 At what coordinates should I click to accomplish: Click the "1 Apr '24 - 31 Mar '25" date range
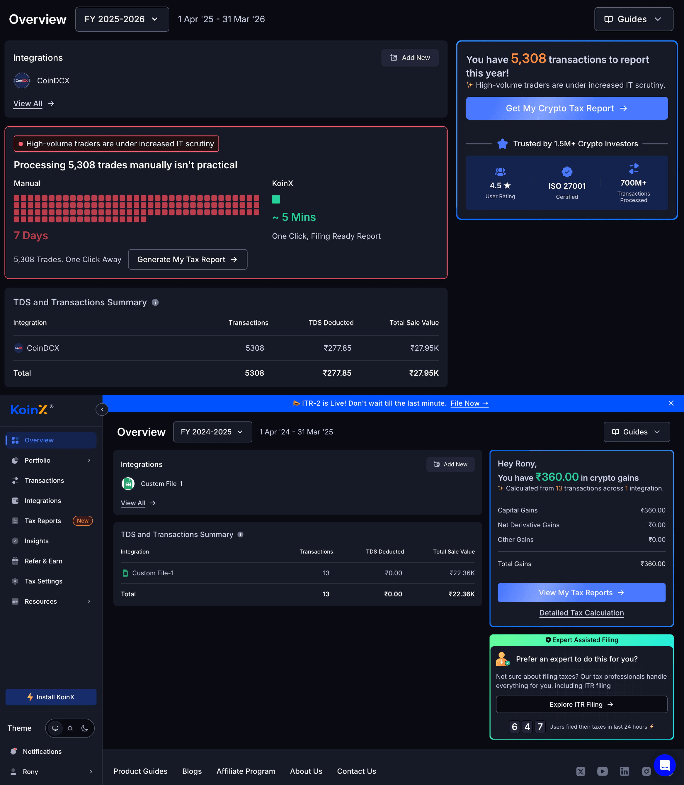click(x=296, y=432)
